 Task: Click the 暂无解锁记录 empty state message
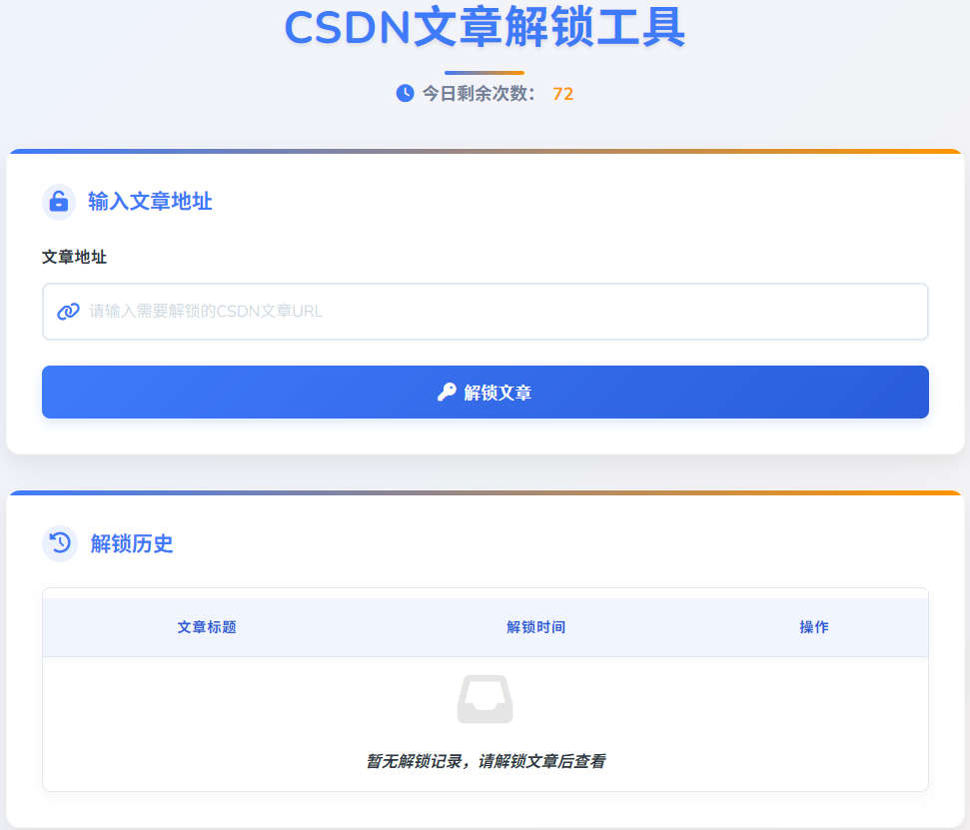click(x=485, y=761)
